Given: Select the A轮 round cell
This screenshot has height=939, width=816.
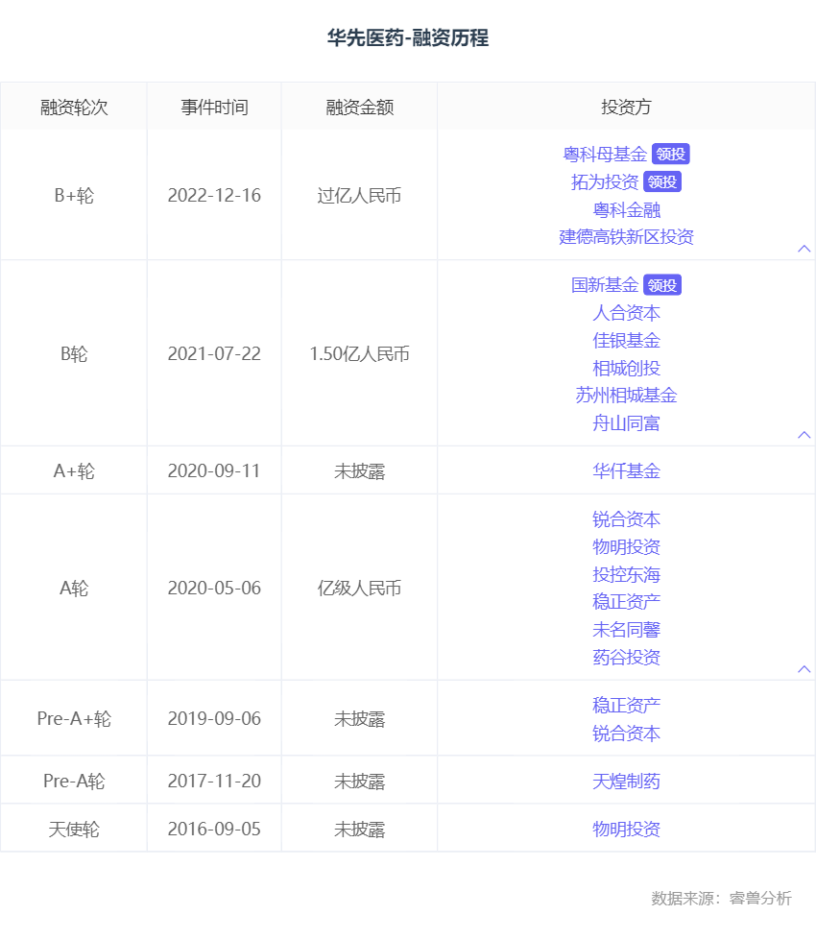Looking at the screenshot, I should click(x=74, y=588).
